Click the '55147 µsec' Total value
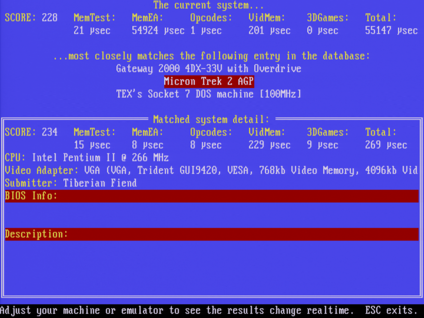424x318 pixels. click(391, 30)
